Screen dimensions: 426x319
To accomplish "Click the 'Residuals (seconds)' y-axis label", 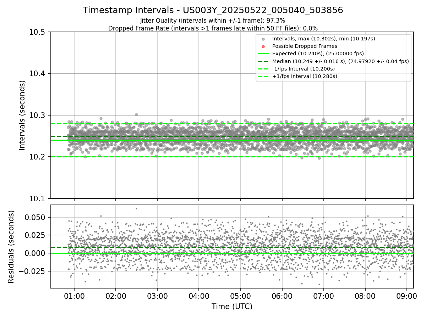I will (x=11, y=247).
